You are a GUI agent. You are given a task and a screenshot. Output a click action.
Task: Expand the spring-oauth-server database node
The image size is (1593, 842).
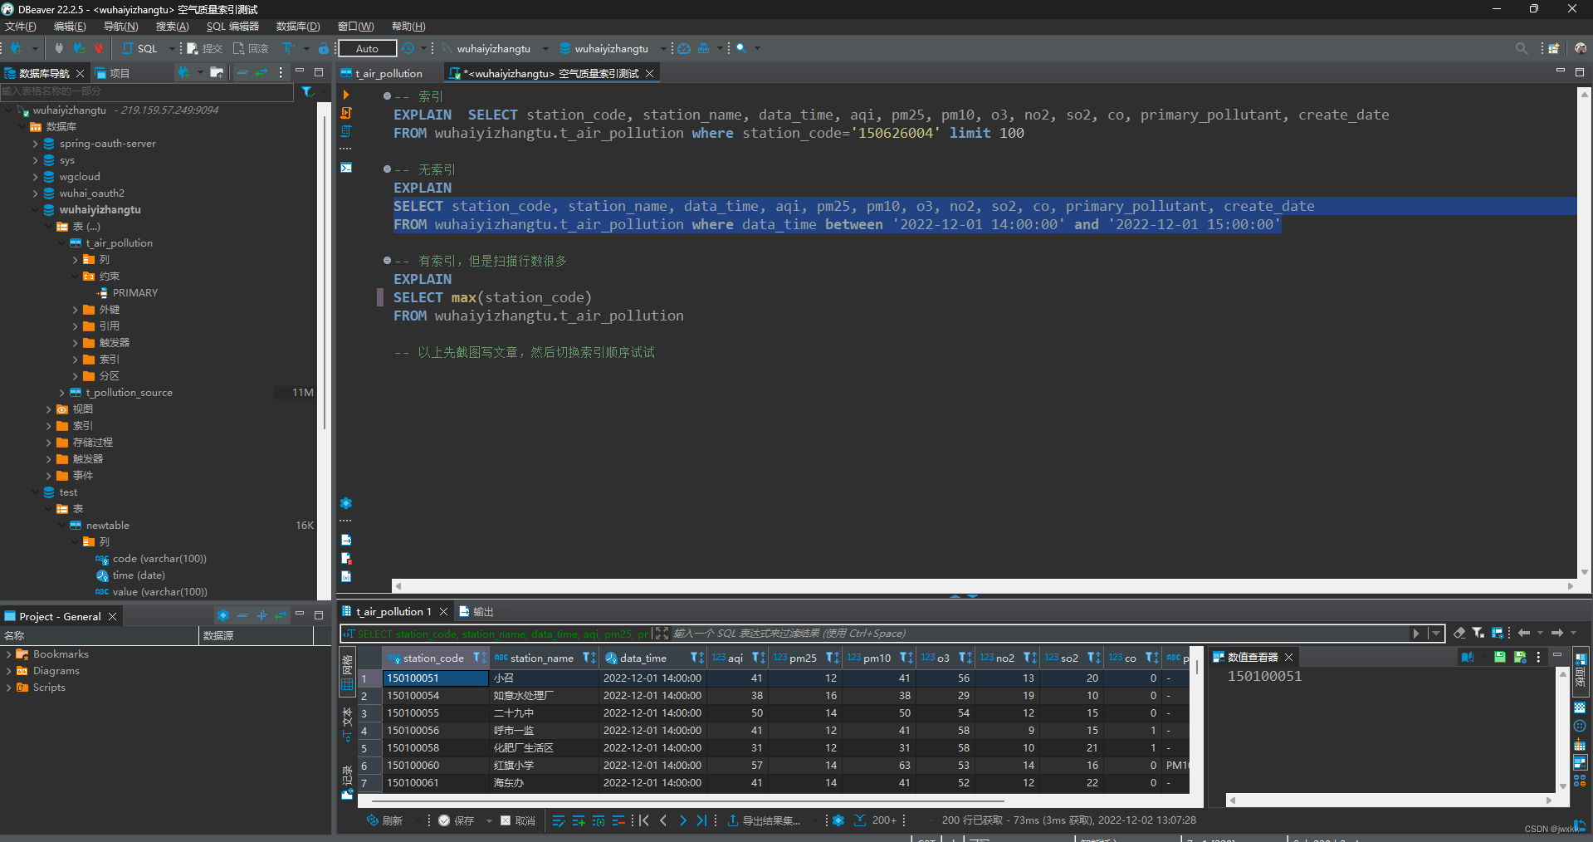coord(36,144)
